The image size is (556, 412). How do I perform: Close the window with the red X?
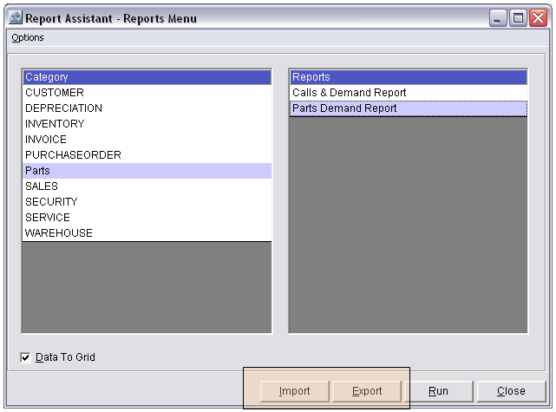click(x=539, y=17)
